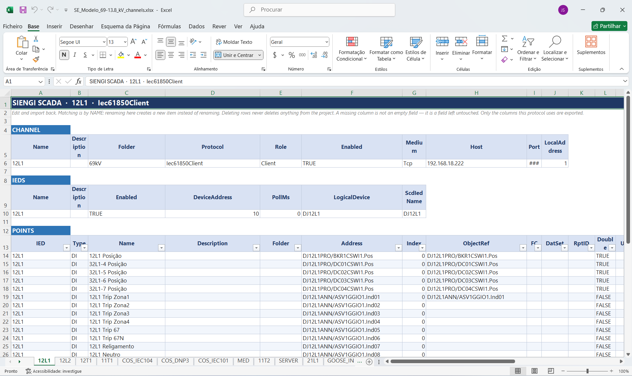Expand the Name Box dropdown arrow
Image resolution: width=632 pixels, height=376 pixels.
point(41,82)
